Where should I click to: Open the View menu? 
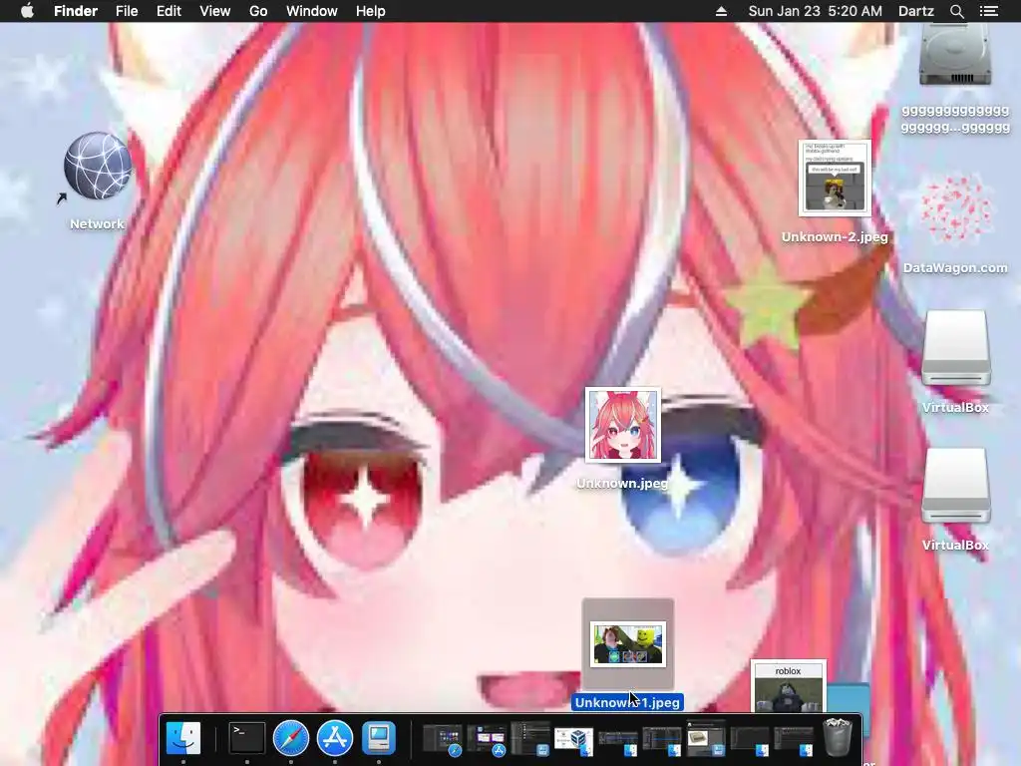coord(215,11)
